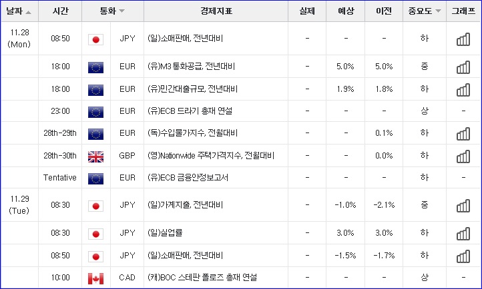
Task: Open graph icon for 가계지출 row
Action: [x=463, y=206]
